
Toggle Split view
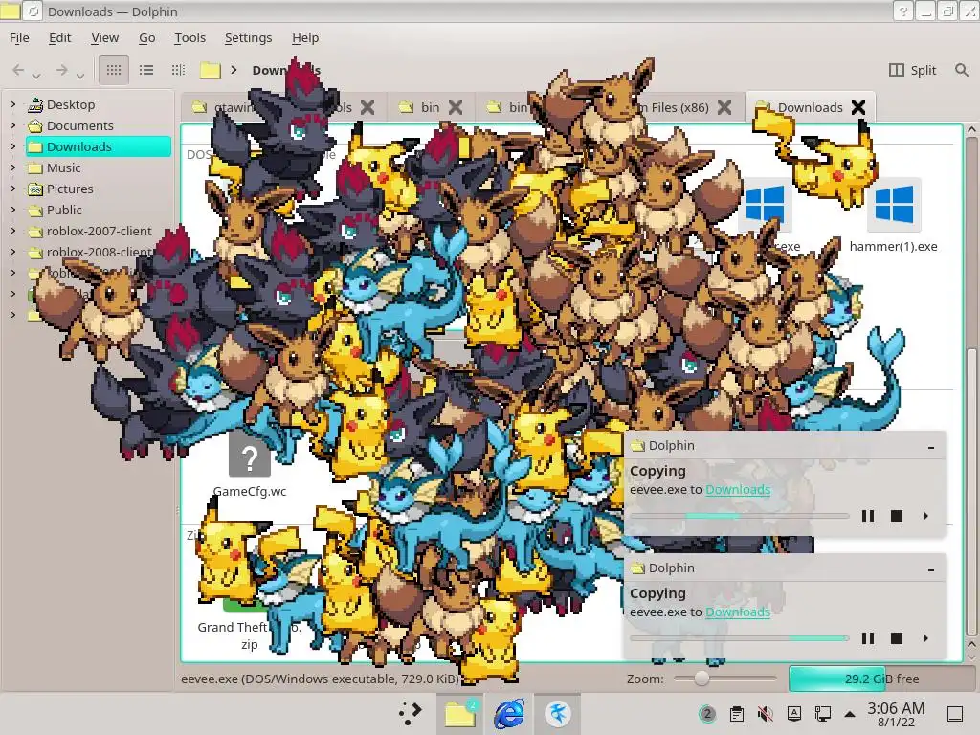click(912, 69)
